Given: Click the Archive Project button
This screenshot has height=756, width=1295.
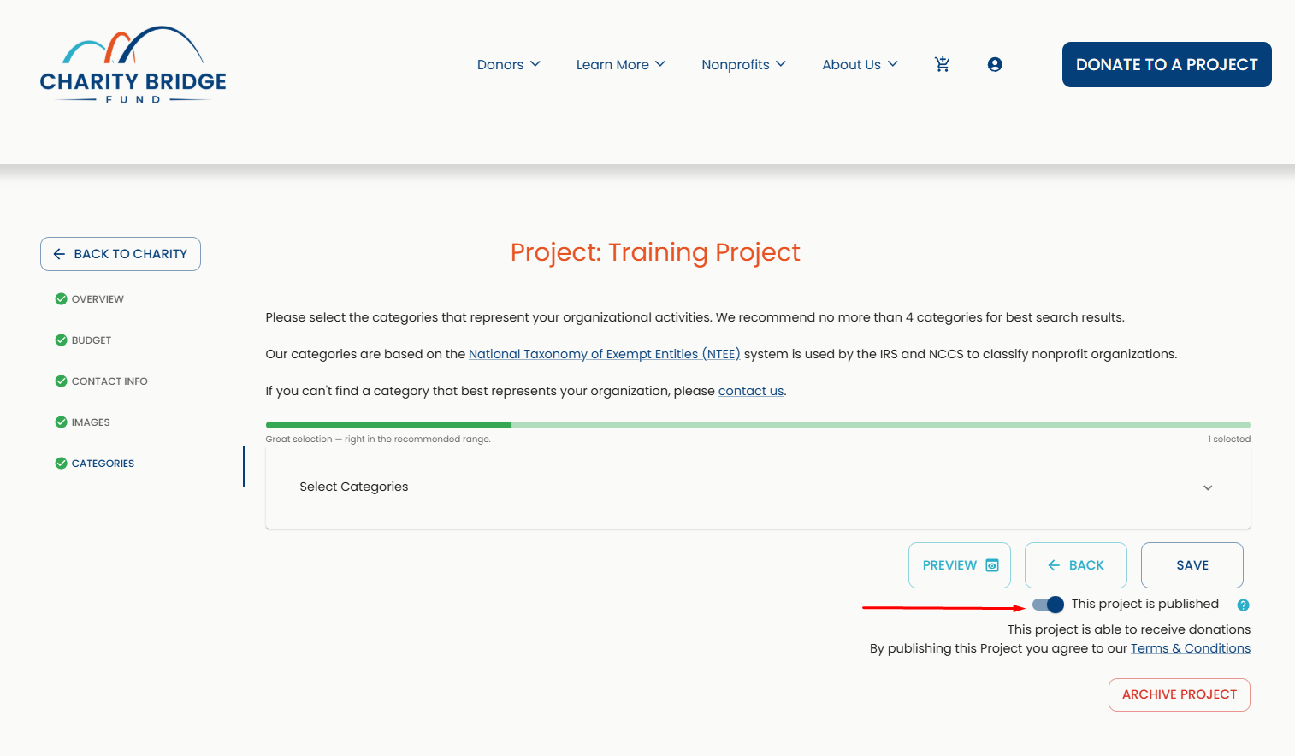Looking at the screenshot, I should pyautogui.click(x=1179, y=694).
